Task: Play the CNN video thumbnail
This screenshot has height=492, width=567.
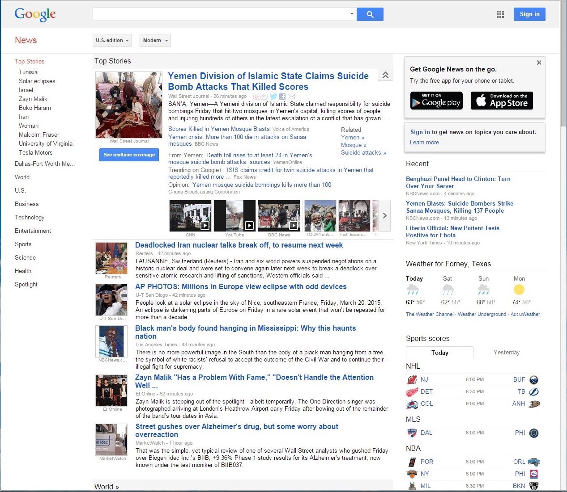Action: (190, 215)
